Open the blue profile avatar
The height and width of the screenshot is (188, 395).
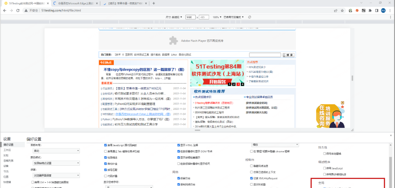tap(383, 11)
